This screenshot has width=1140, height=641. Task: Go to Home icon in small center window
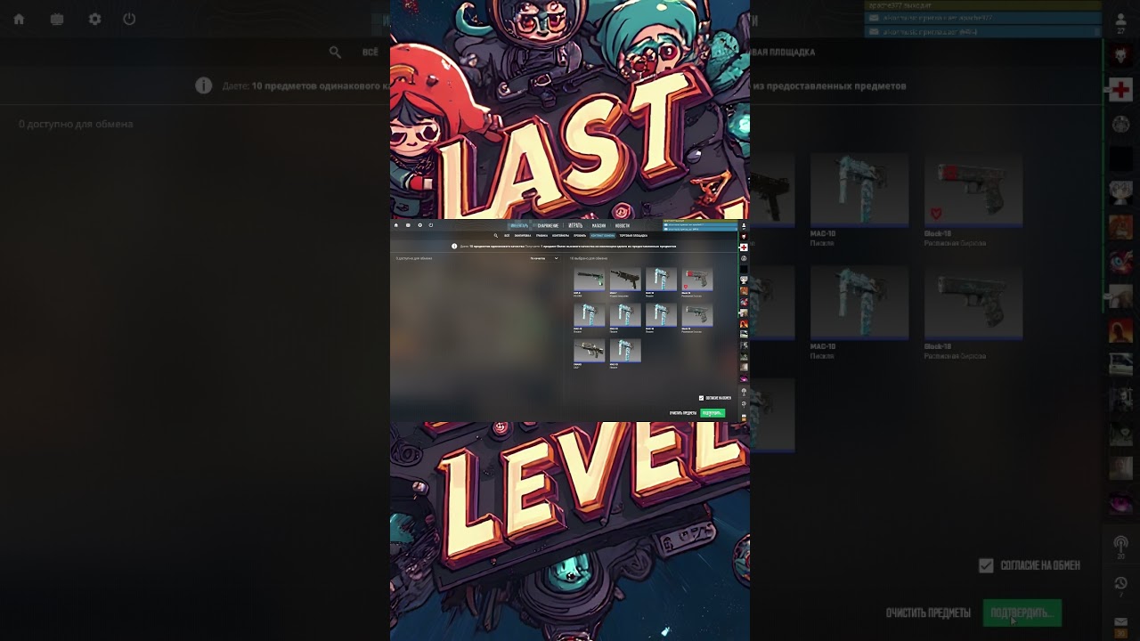(x=396, y=225)
